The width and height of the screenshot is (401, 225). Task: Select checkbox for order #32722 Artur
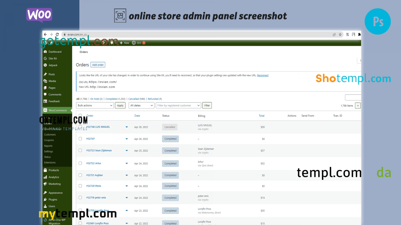click(80, 163)
